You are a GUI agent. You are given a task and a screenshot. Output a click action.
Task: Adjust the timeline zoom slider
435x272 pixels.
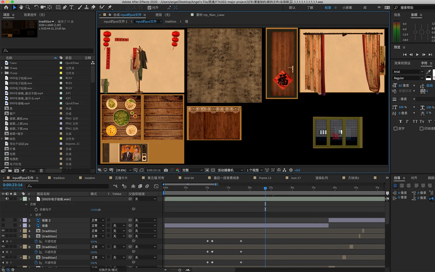coord(180,270)
